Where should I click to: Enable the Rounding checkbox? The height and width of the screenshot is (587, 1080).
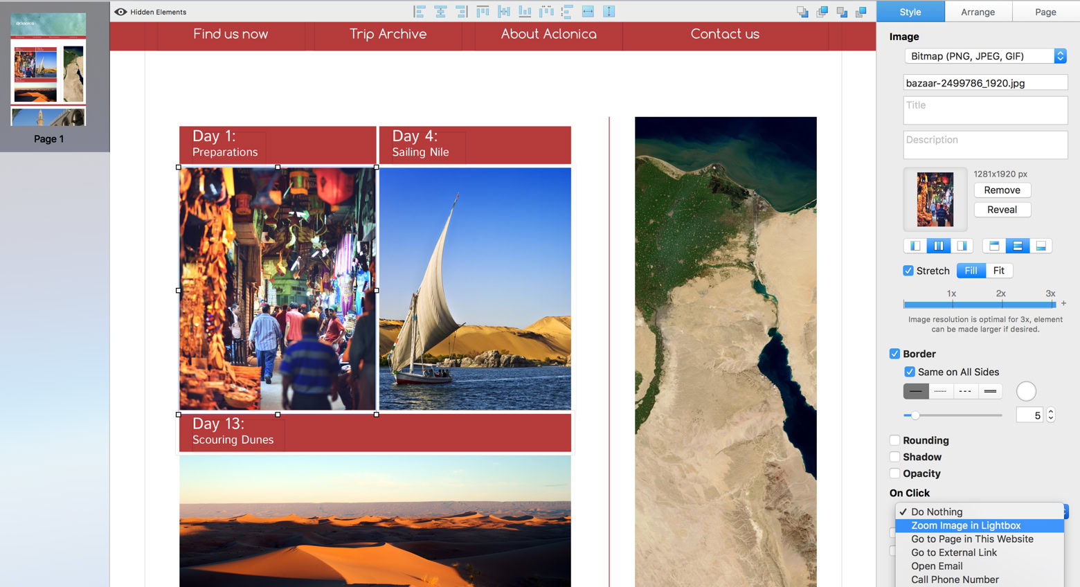click(894, 440)
